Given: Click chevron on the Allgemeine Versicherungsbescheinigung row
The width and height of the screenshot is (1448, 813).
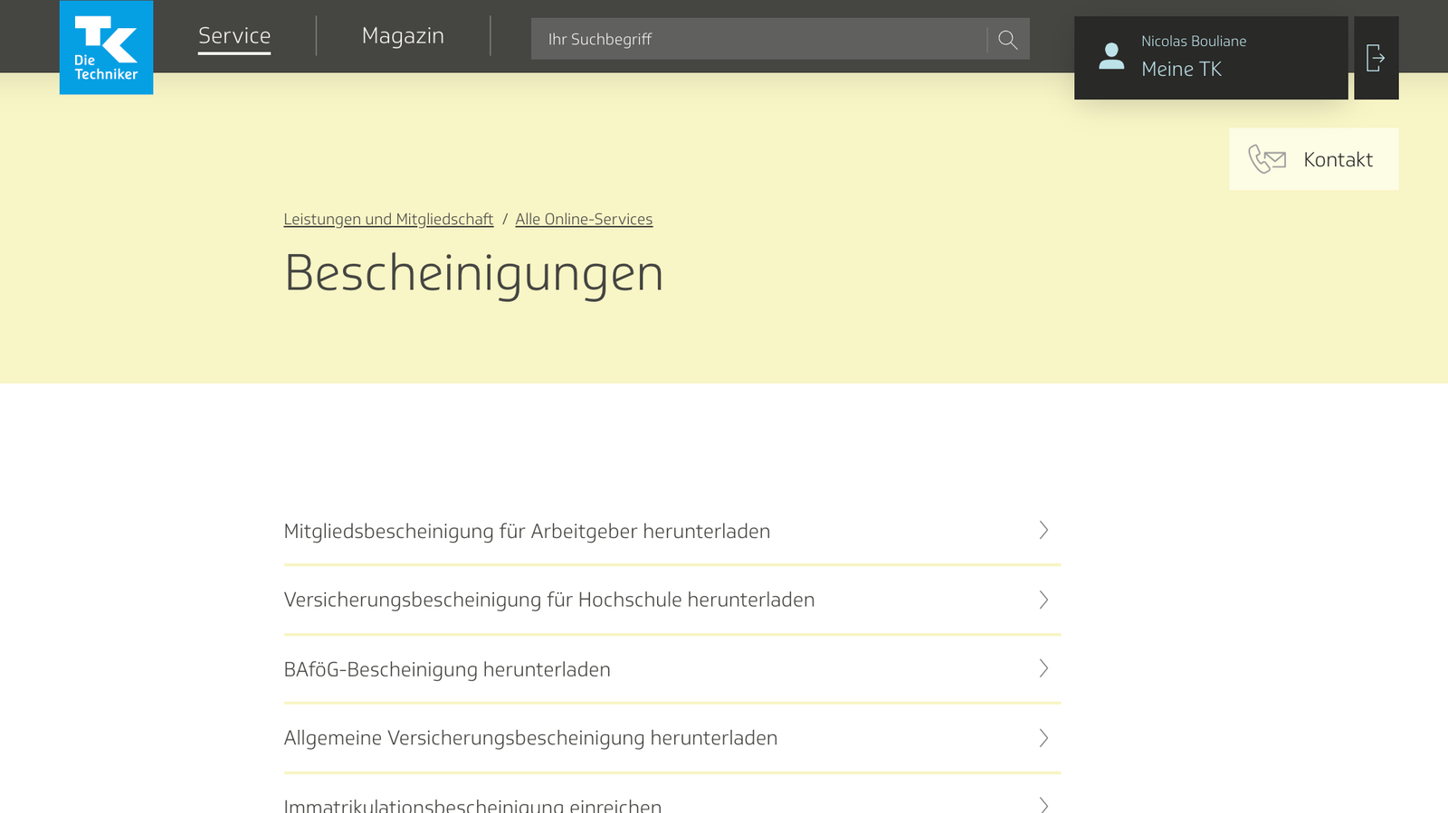Looking at the screenshot, I should point(1043,738).
